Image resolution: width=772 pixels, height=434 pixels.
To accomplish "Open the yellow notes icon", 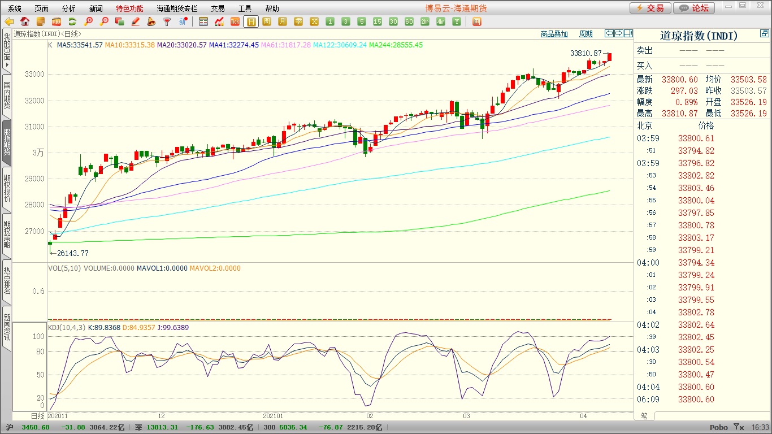I will (41, 21).
